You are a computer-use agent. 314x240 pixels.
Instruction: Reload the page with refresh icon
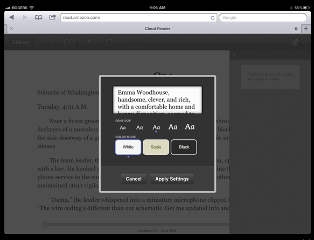tap(212, 18)
